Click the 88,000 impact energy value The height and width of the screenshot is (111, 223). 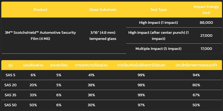(206, 23)
